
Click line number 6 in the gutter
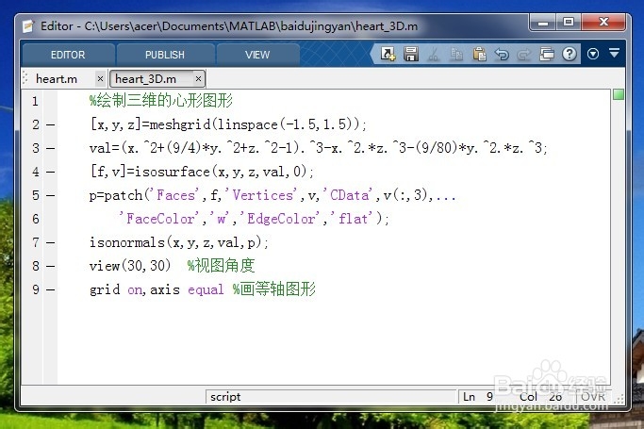35,219
